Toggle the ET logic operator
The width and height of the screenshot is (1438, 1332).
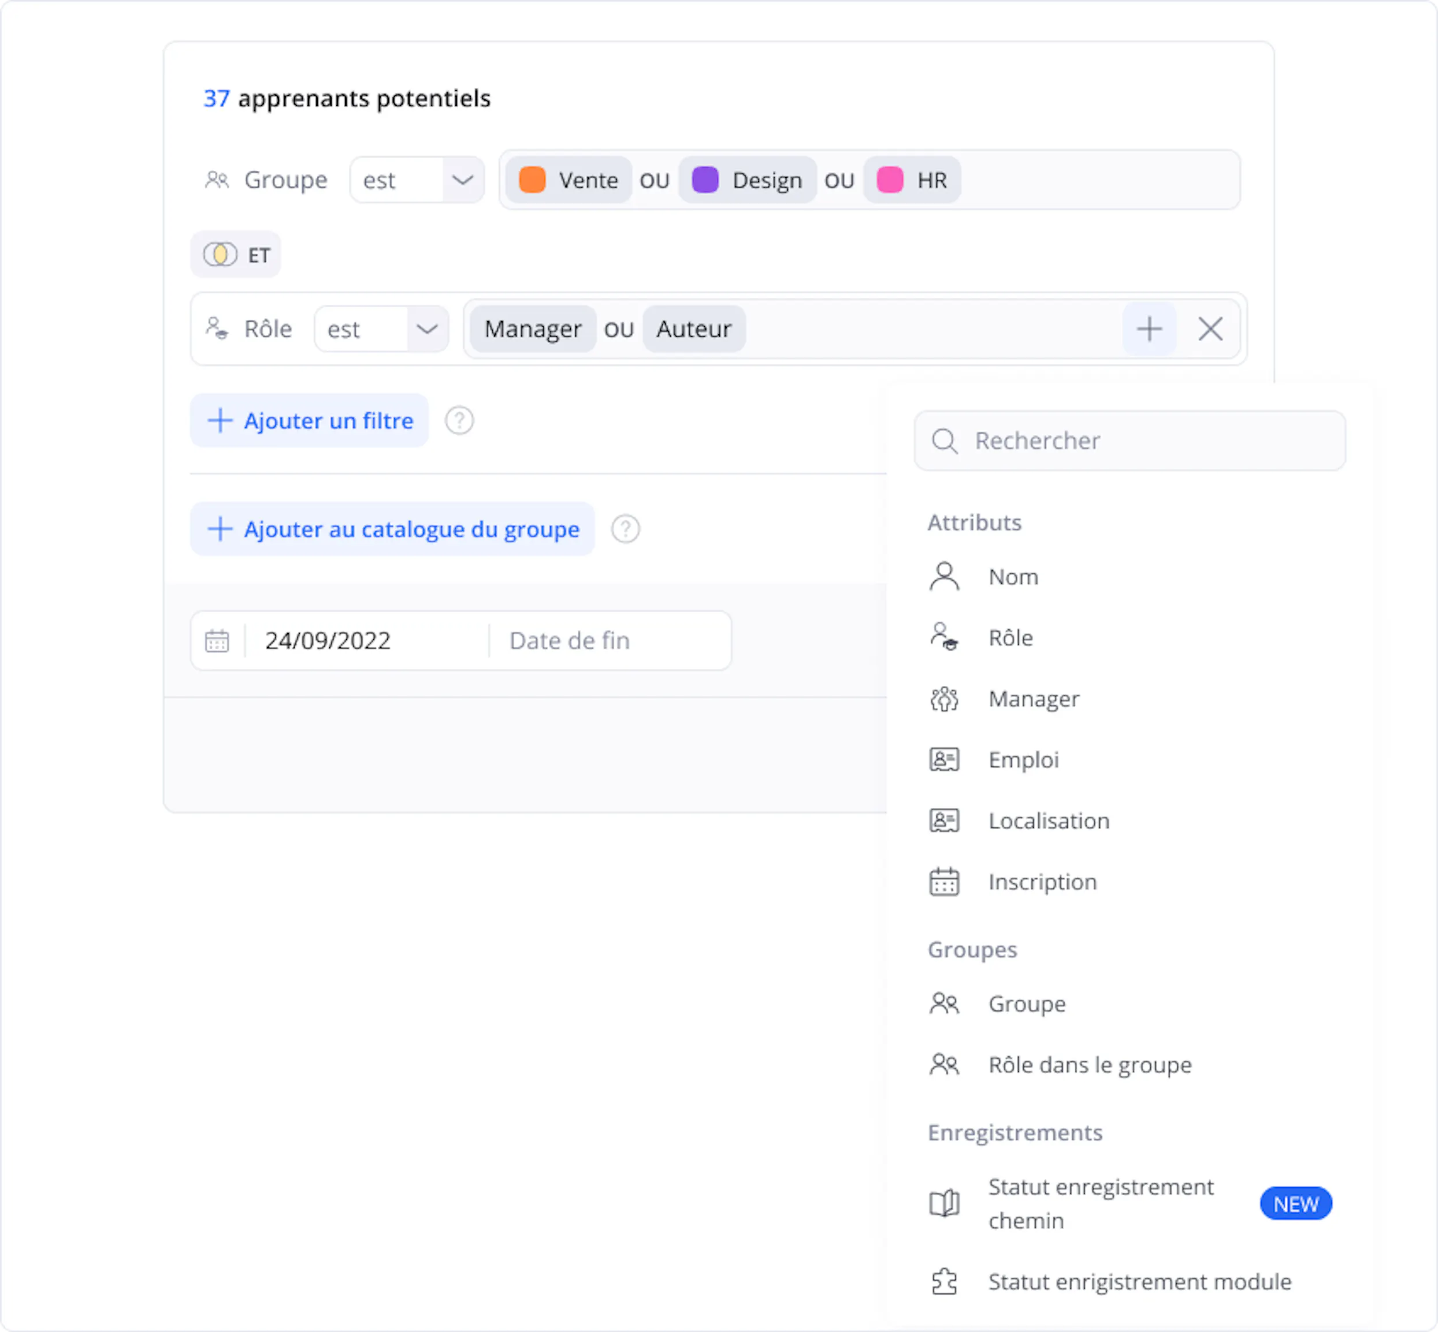coord(235,255)
